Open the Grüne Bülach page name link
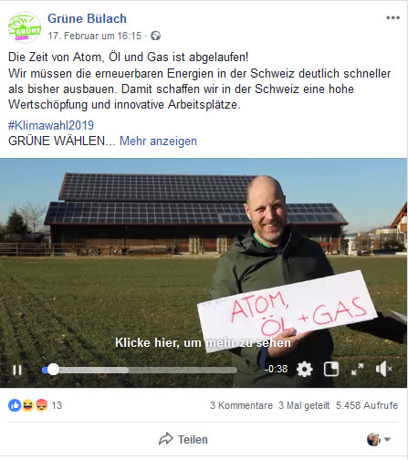The width and height of the screenshot is (408, 460). coord(87,18)
